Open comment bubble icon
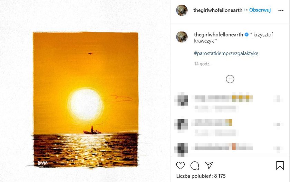 click(x=195, y=165)
